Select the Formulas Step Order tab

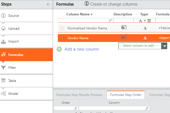pos(126,95)
